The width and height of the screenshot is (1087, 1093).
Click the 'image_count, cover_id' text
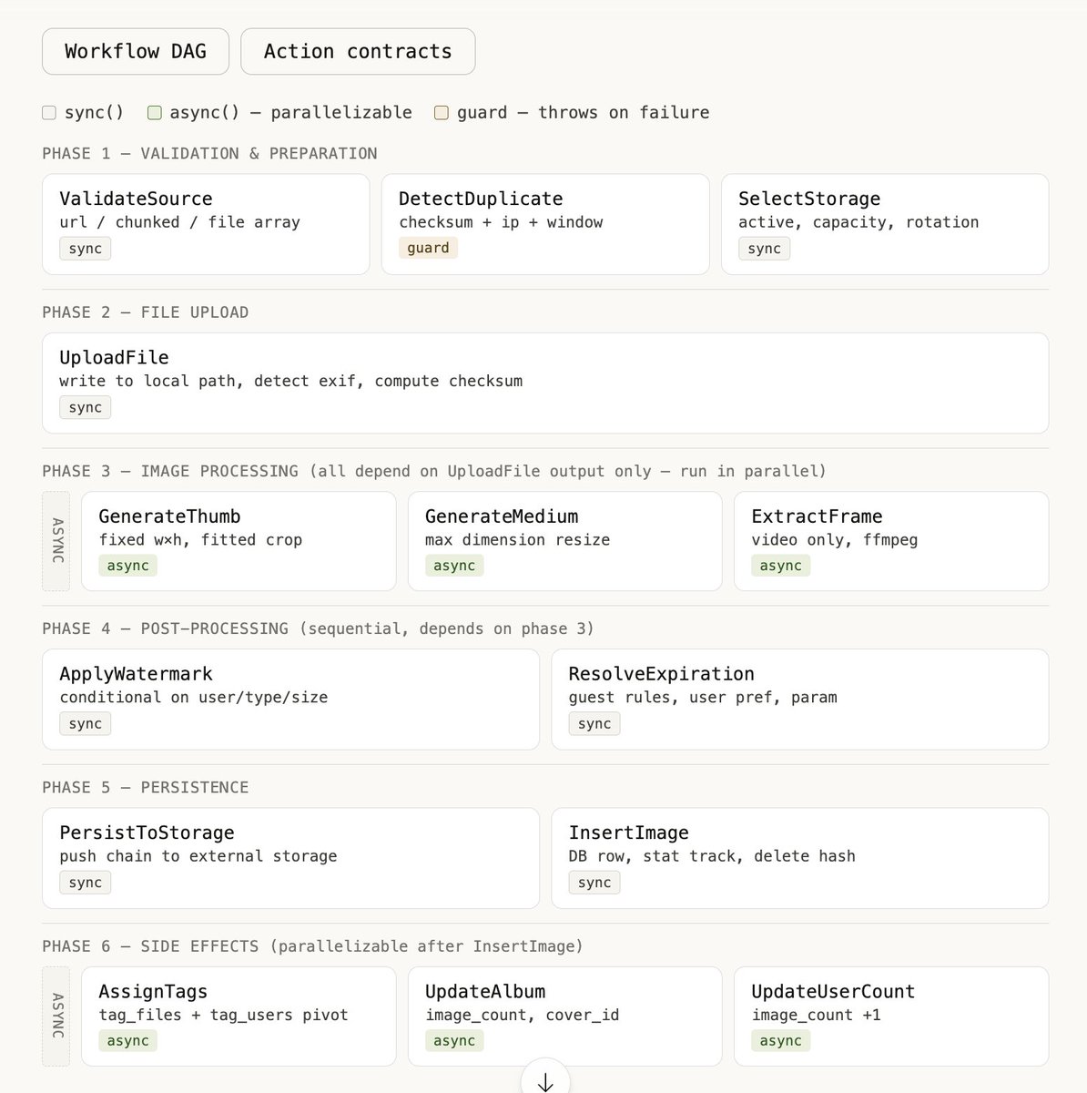click(523, 1015)
